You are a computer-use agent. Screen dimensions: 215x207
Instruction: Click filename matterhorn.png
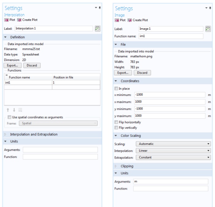[x=141, y=56]
